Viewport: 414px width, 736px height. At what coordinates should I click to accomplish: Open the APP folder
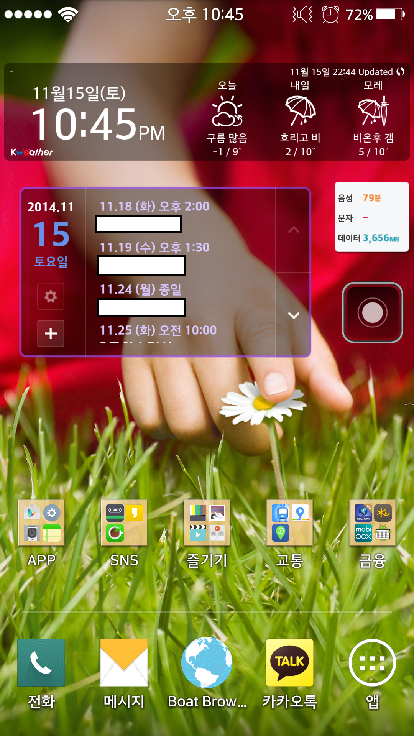pos(41,523)
